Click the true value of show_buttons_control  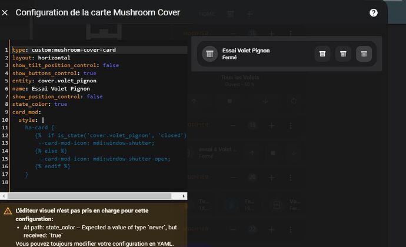tap(90, 73)
